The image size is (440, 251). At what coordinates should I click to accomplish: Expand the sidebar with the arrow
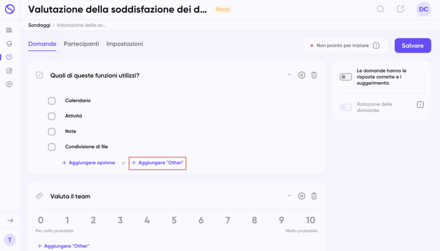(10, 220)
